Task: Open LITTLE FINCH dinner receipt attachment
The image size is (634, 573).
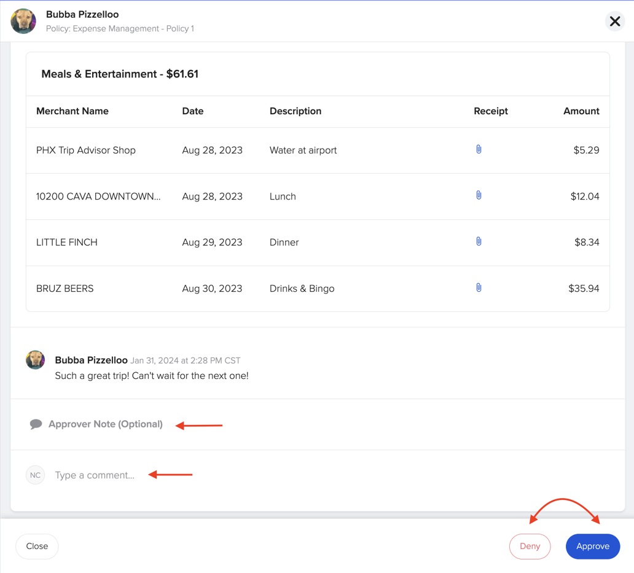Action: [479, 241]
